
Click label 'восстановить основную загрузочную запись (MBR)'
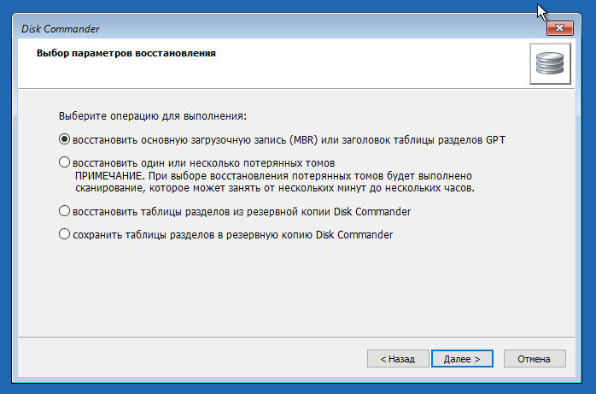point(195,140)
